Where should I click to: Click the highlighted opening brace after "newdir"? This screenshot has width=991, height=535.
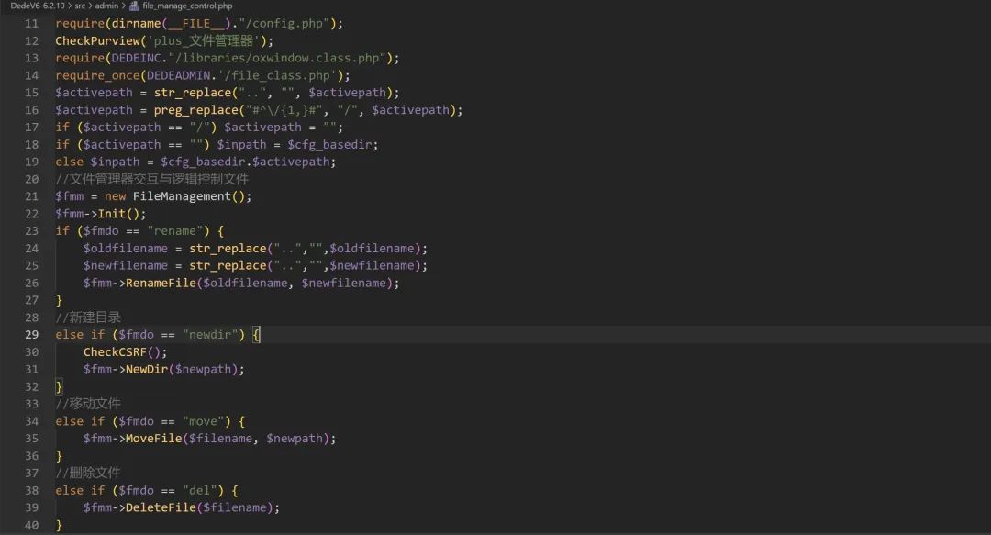click(256, 335)
